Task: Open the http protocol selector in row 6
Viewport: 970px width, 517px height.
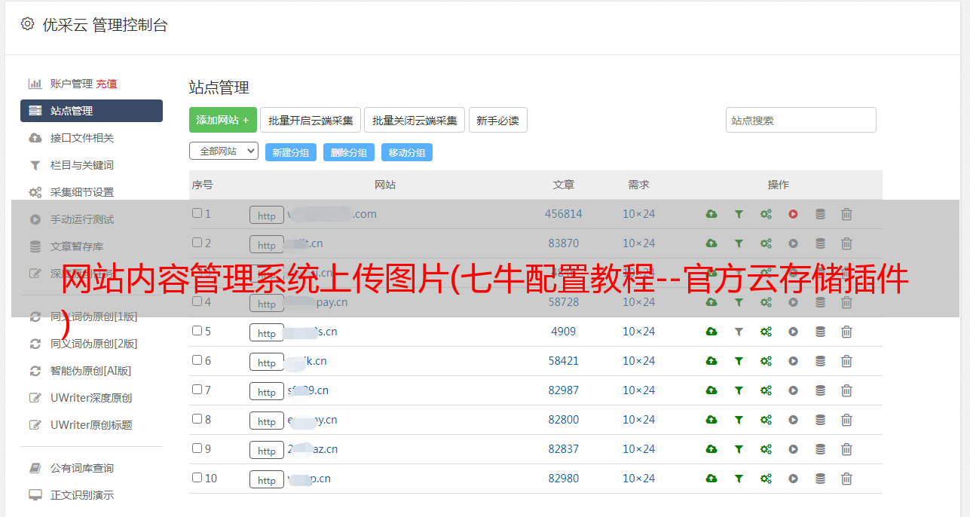Action: (267, 362)
